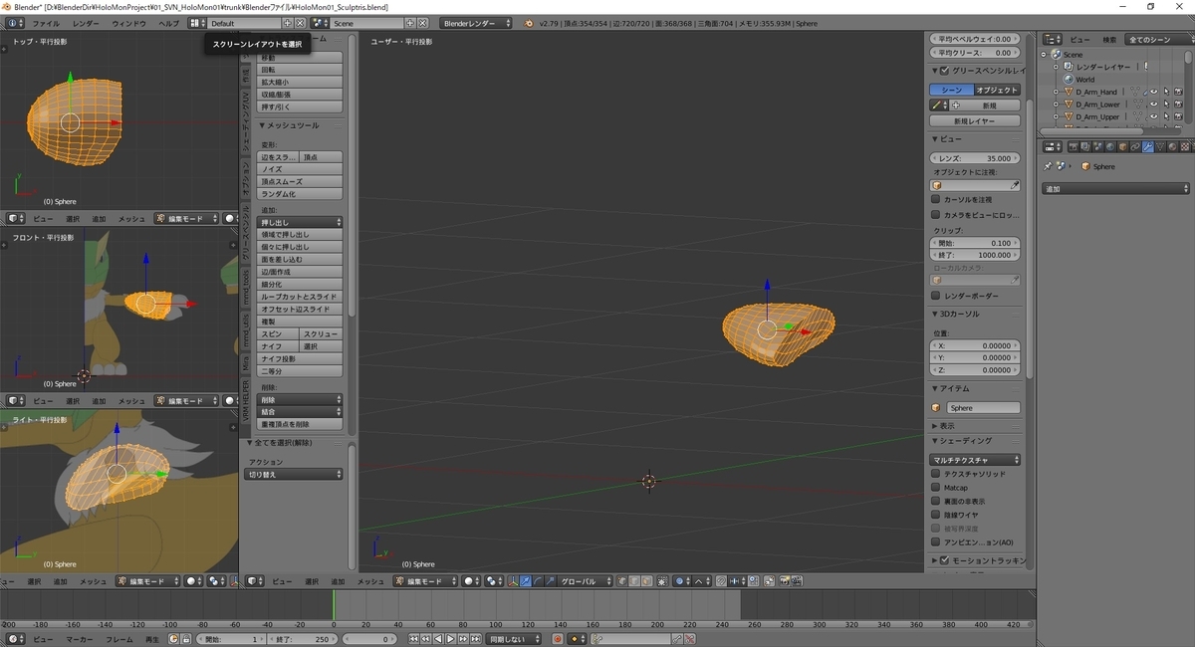Click the snap magnet icon in viewport header
The image size is (1195, 647).
point(722,580)
